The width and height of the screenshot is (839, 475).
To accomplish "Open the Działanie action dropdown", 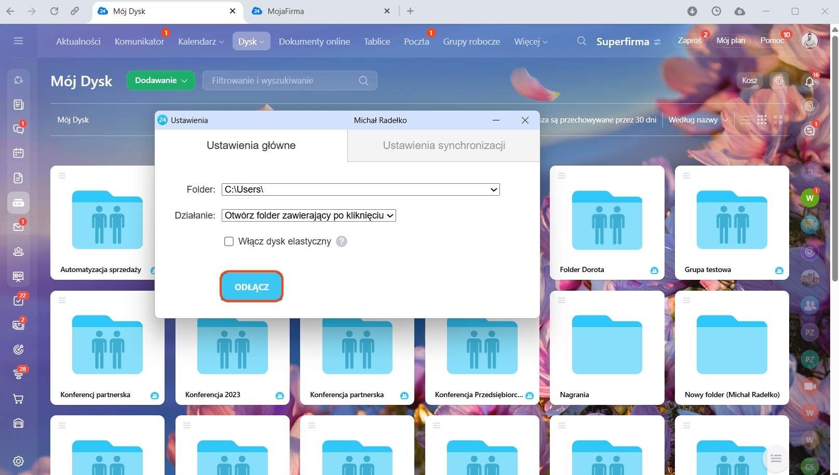I will (309, 215).
